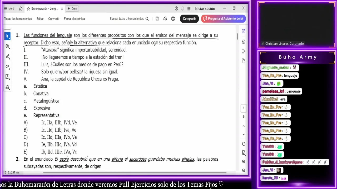Click Alex55xd's aya chat message
The image size is (337, 189).
274,99
